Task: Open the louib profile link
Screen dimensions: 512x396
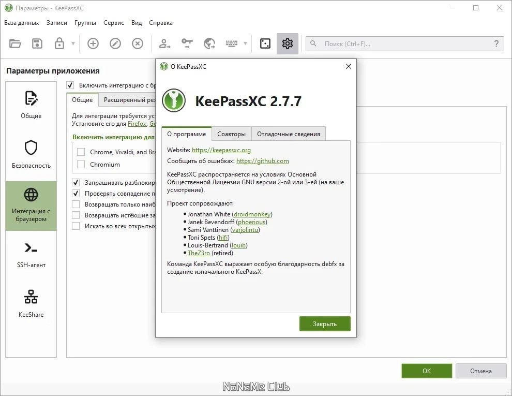Action: tap(239, 245)
